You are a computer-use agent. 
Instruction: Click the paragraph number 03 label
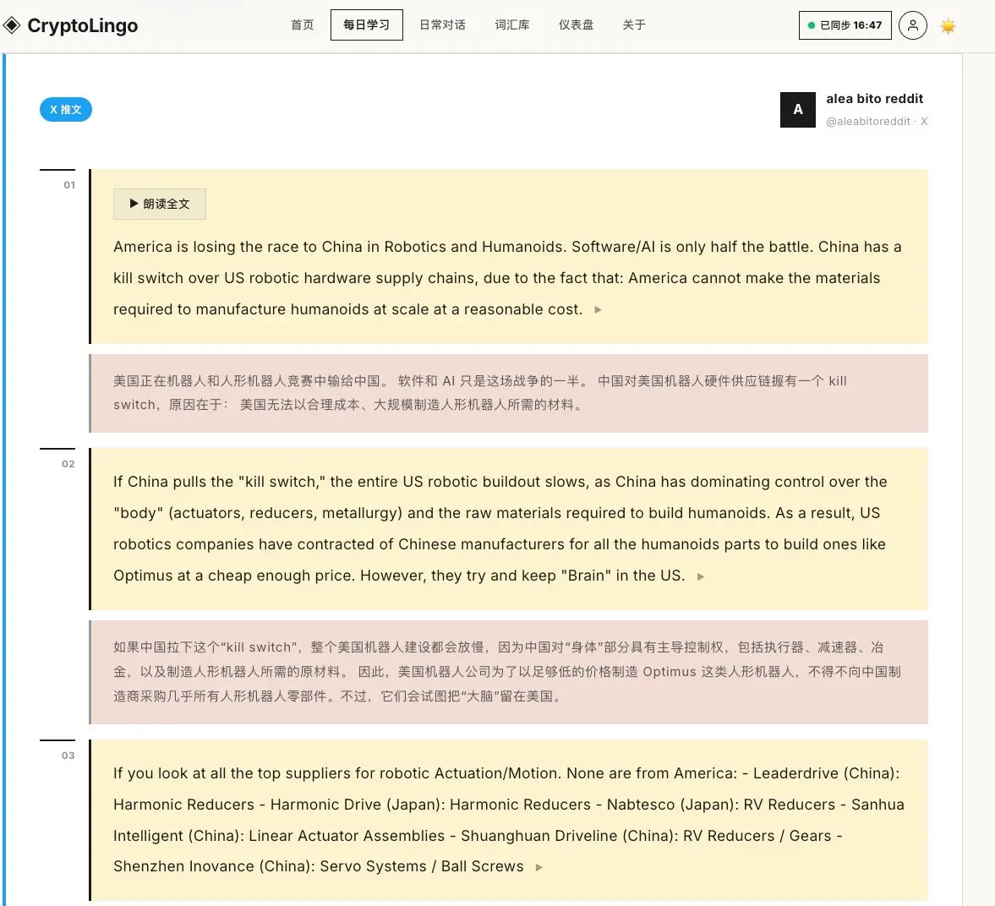click(x=68, y=756)
